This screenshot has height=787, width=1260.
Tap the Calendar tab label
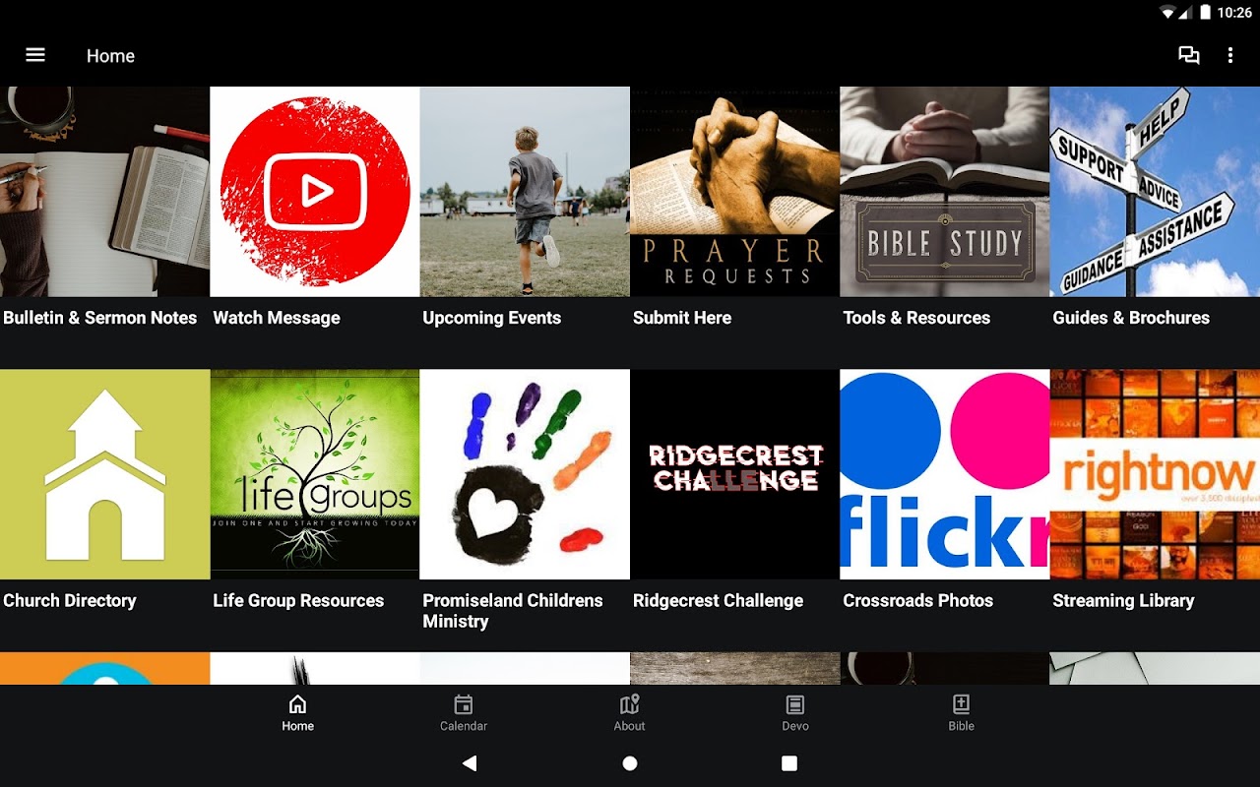click(463, 726)
